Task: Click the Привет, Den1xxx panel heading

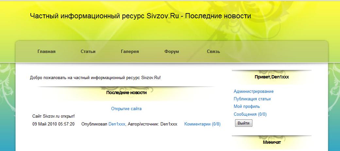Action: pos(271,77)
